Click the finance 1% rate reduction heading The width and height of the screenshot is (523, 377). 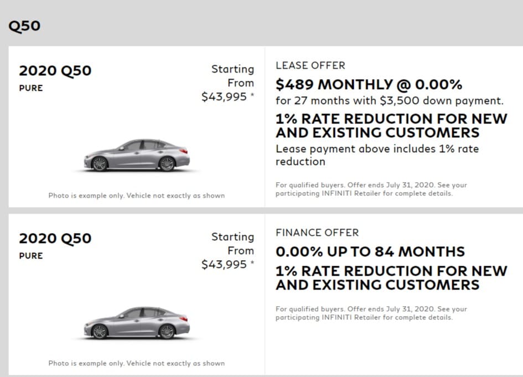[392, 278]
